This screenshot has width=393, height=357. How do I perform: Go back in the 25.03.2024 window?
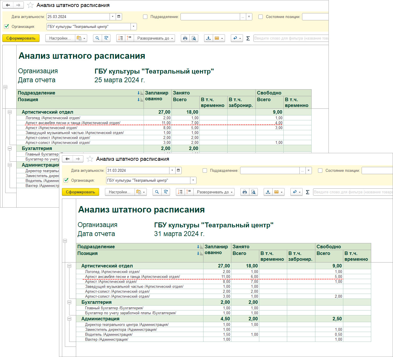coord(8,5)
